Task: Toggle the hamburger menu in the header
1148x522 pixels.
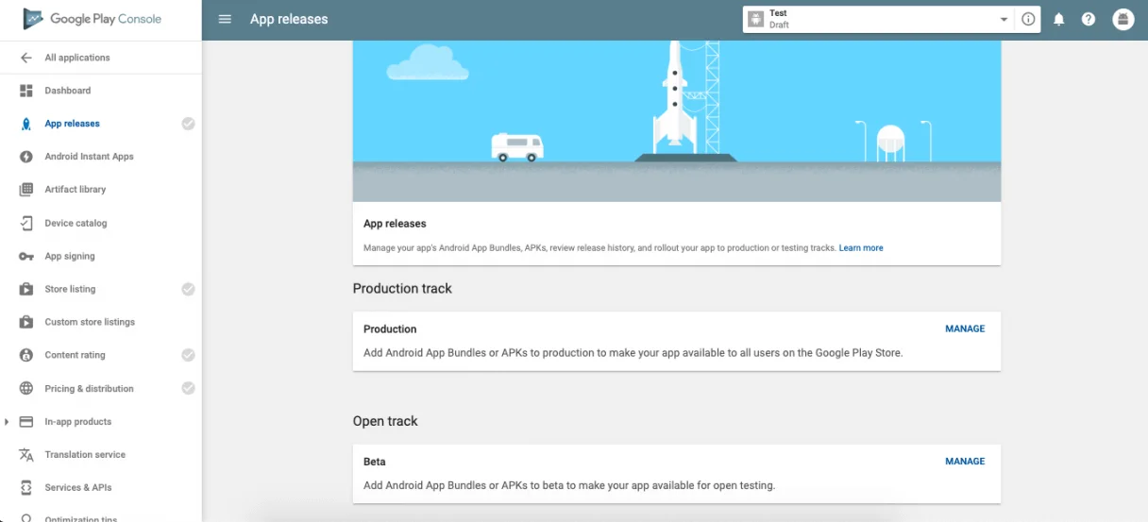Action: [x=225, y=19]
